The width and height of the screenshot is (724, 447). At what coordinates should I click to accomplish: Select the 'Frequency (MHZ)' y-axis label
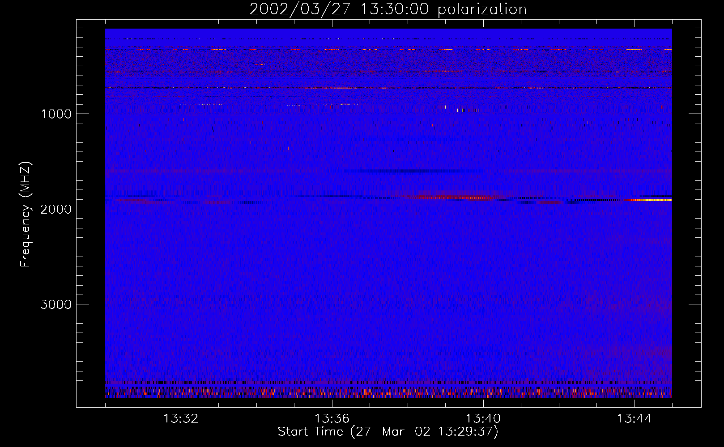click(25, 215)
